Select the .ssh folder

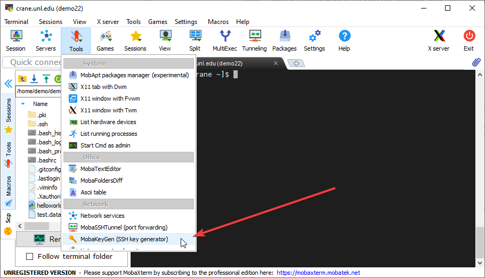click(38, 124)
